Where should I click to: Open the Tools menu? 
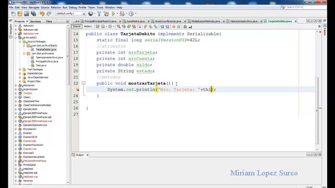(100, 7)
